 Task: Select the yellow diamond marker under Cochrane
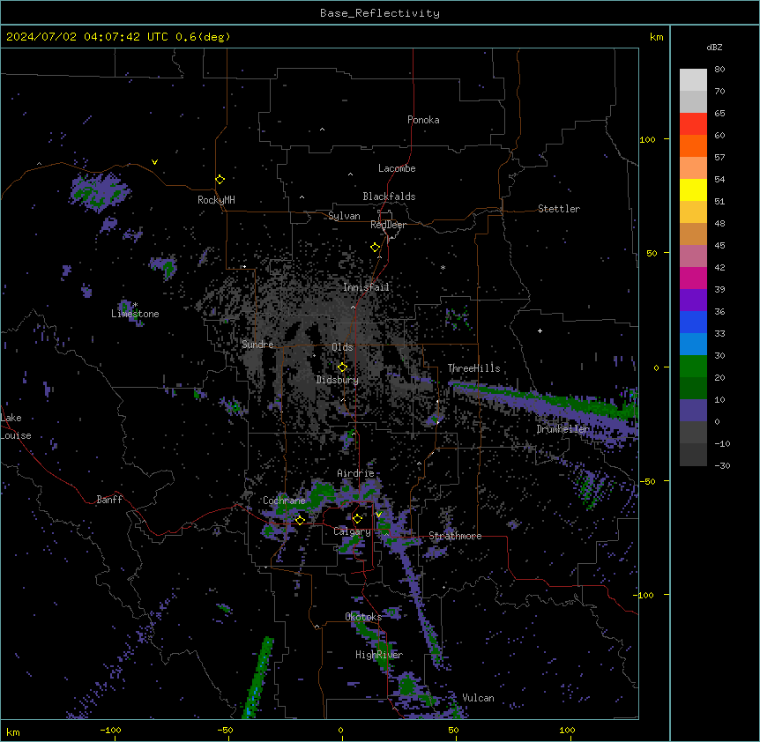pos(300,520)
